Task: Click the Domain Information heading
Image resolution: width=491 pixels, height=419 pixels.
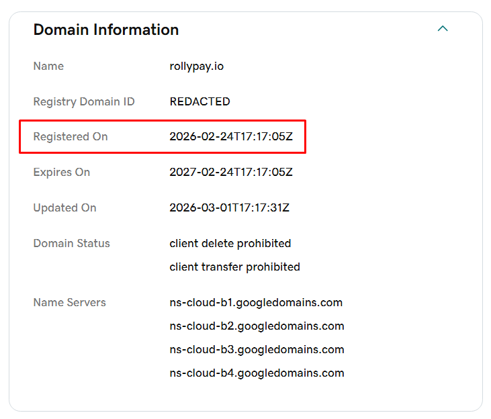Action: [106, 30]
